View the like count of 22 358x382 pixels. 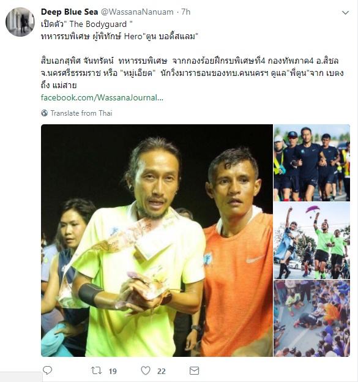point(162,371)
